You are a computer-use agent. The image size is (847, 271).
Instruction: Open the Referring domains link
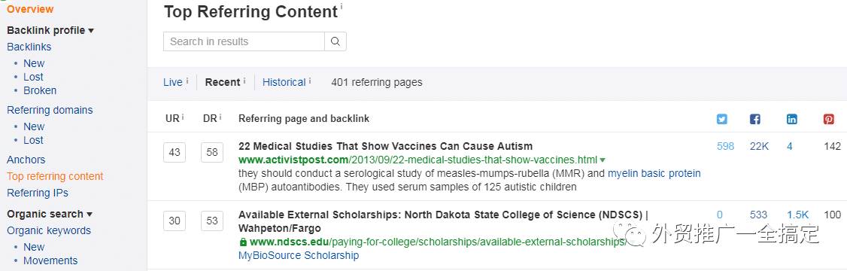click(x=50, y=110)
